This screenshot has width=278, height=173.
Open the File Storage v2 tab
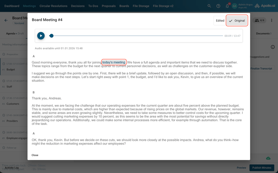click(163, 6)
